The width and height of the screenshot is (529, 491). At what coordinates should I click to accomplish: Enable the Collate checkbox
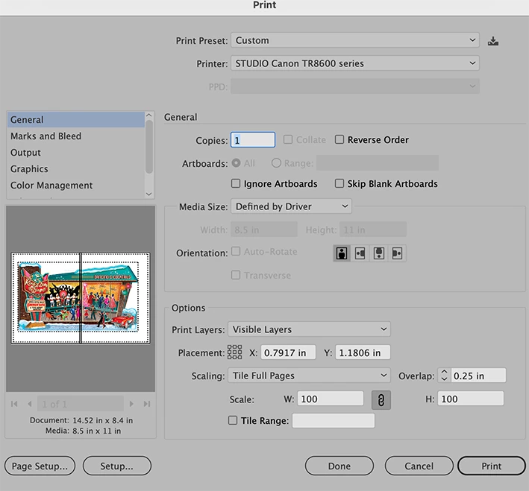pyautogui.click(x=288, y=139)
